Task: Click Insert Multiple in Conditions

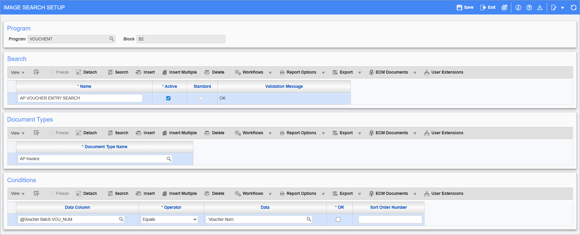Action: pos(179,194)
